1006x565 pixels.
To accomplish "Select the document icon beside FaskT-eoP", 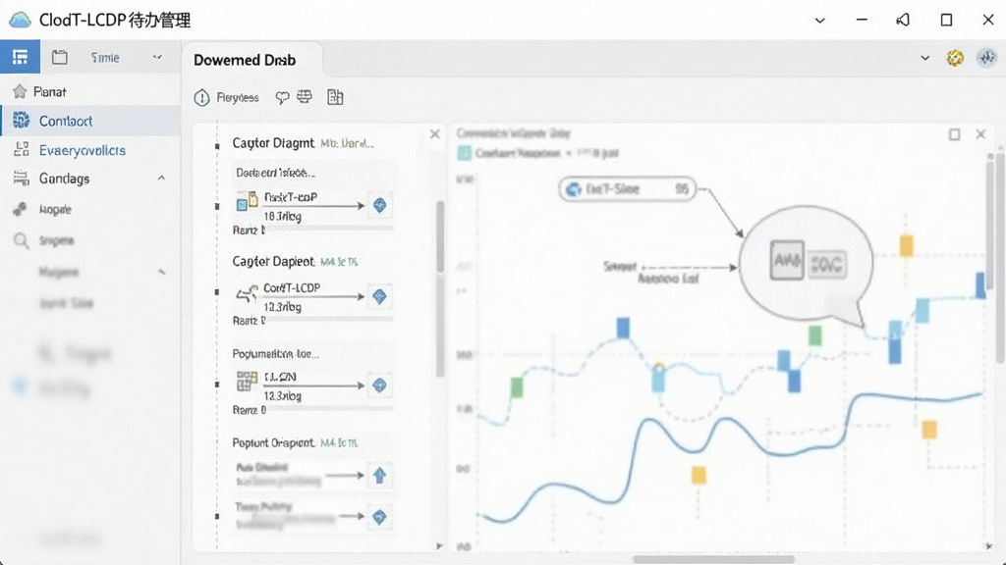I will pos(248,201).
